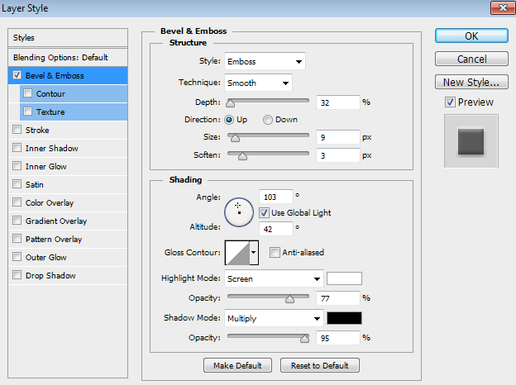516x385 pixels.
Task: Select the Up direction radio button
Action: (229, 120)
